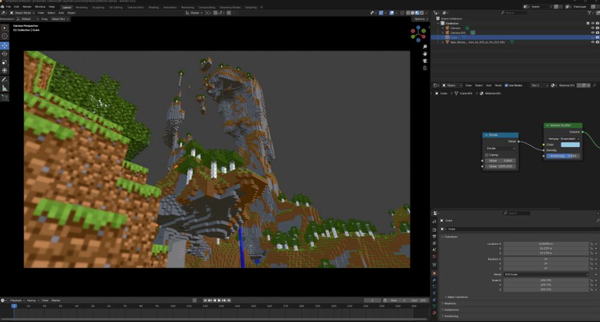Click the Divide node second Value 1000.000 field
The width and height of the screenshot is (600, 322).
[x=500, y=166]
